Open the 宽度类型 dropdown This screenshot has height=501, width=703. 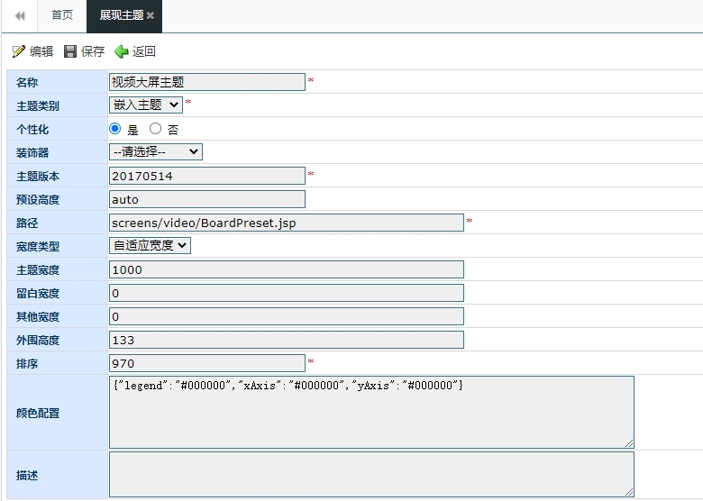coord(150,245)
